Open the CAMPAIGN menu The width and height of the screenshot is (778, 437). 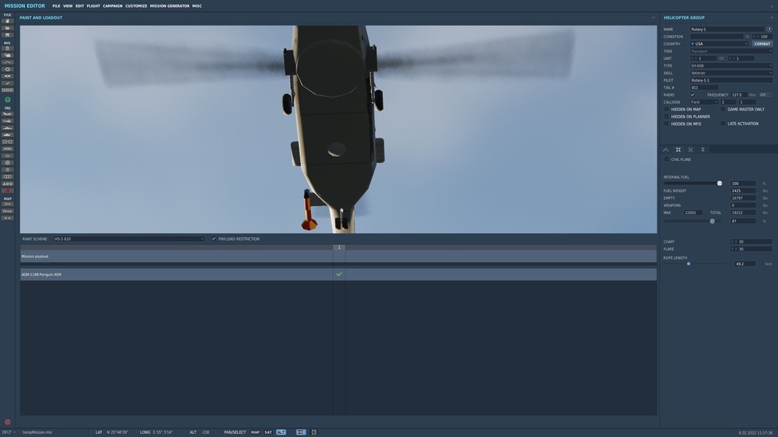[x=113, y=6]
